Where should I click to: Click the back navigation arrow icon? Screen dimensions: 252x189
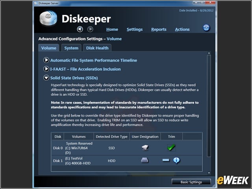(x=80, y=29)
